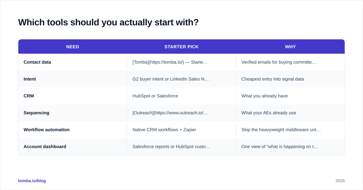Click the heading 'Which tools should you actually start with?'
Image resolution: width=363 pixels, height=190 pixels.
[108, 22]
